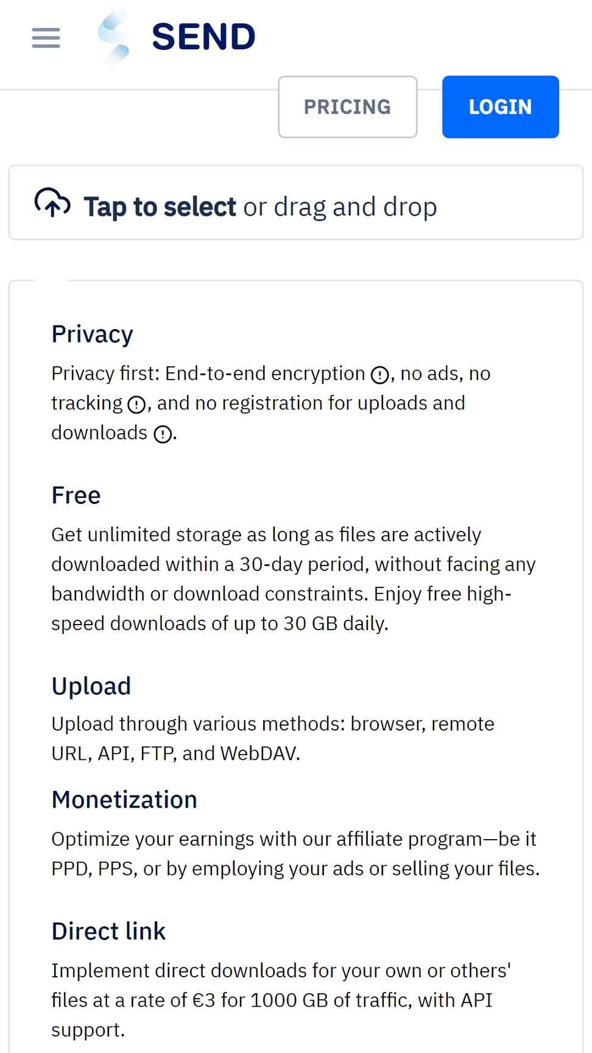Click the Monetization heading
Screen dimensions: 592x1053
coord(124,799)
